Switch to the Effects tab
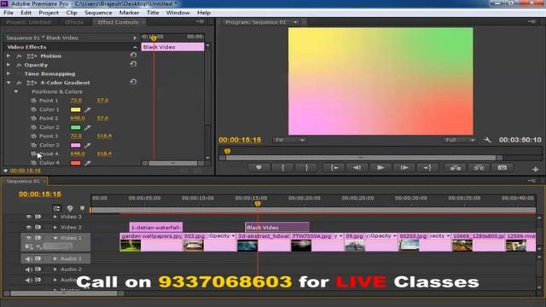The height and width of the screenshot is (307, 546). [x=74, y=22]
